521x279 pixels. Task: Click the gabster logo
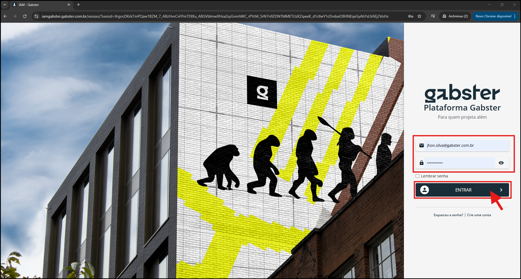pyautogui.click(x=462, y=93)
